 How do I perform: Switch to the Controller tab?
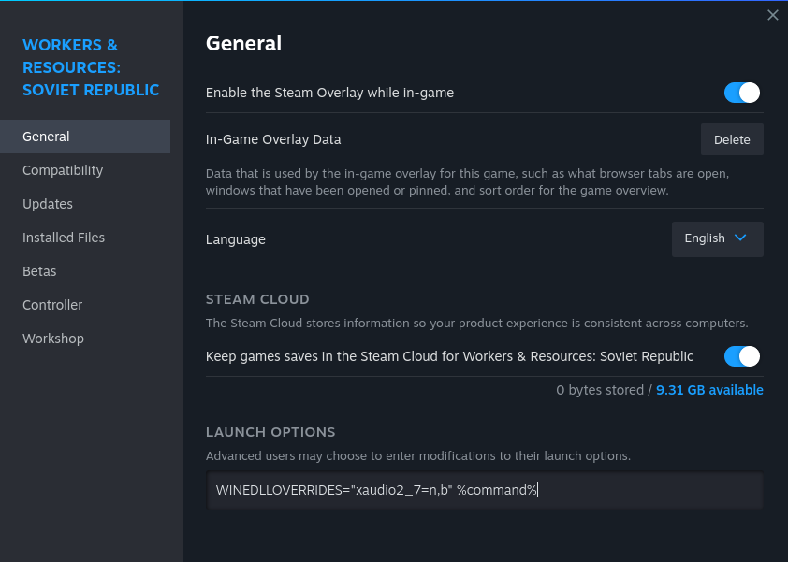click(52, 305)
